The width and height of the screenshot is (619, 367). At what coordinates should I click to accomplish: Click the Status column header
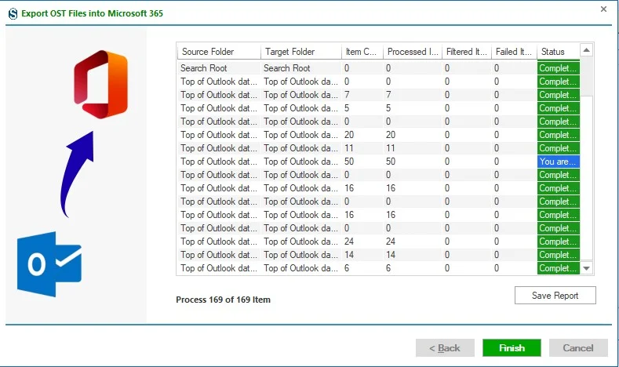pos(559,52)
